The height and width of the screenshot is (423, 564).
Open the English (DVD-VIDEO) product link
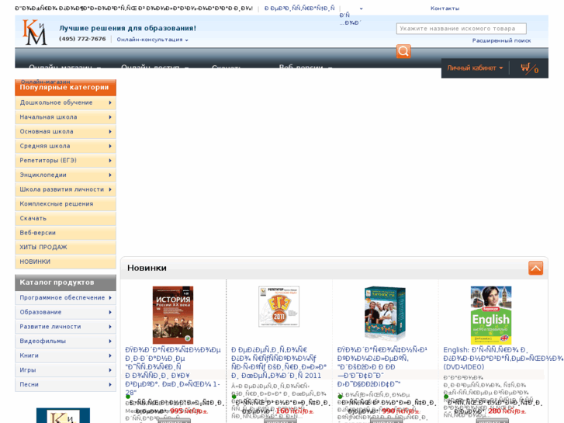click(x=503, y=359)
